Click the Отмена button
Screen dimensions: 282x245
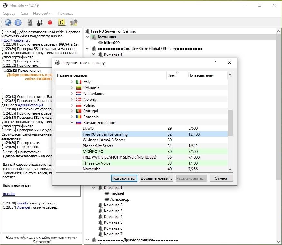[x=221, y=178]
